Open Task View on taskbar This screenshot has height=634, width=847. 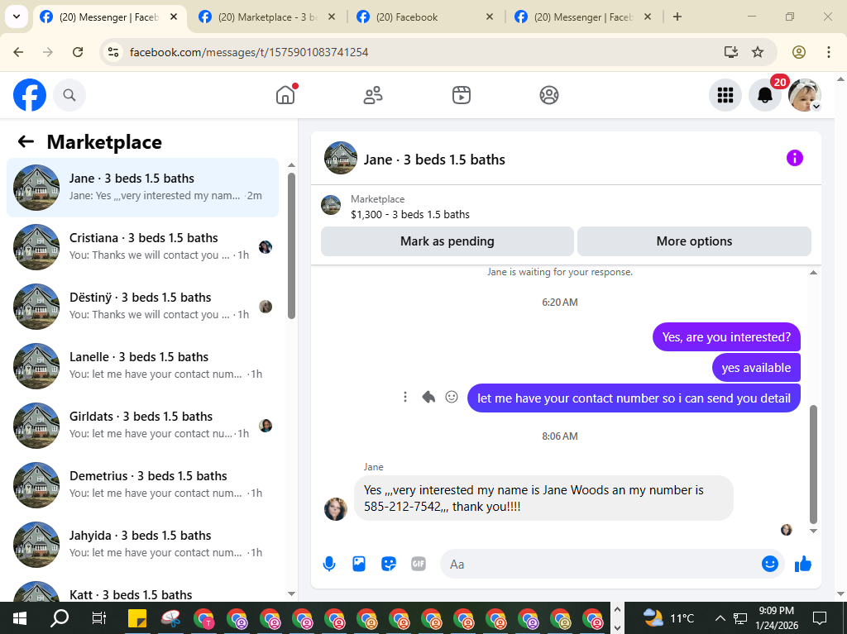click(x=99, y=617)
